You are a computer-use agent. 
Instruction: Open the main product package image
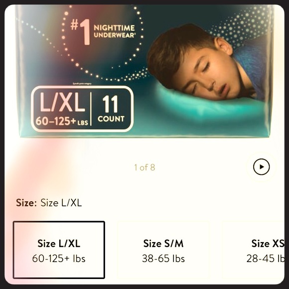click(x=144, y=71)
